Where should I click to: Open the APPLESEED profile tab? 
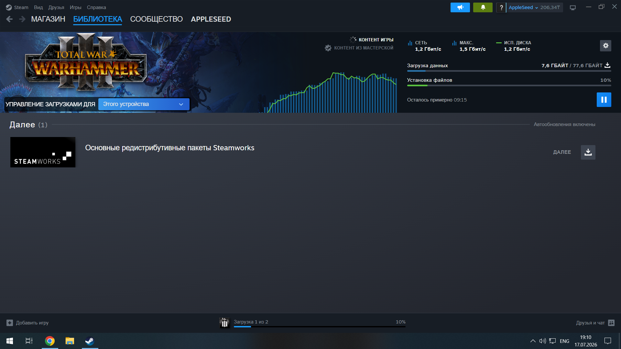(x=211, y=19)
